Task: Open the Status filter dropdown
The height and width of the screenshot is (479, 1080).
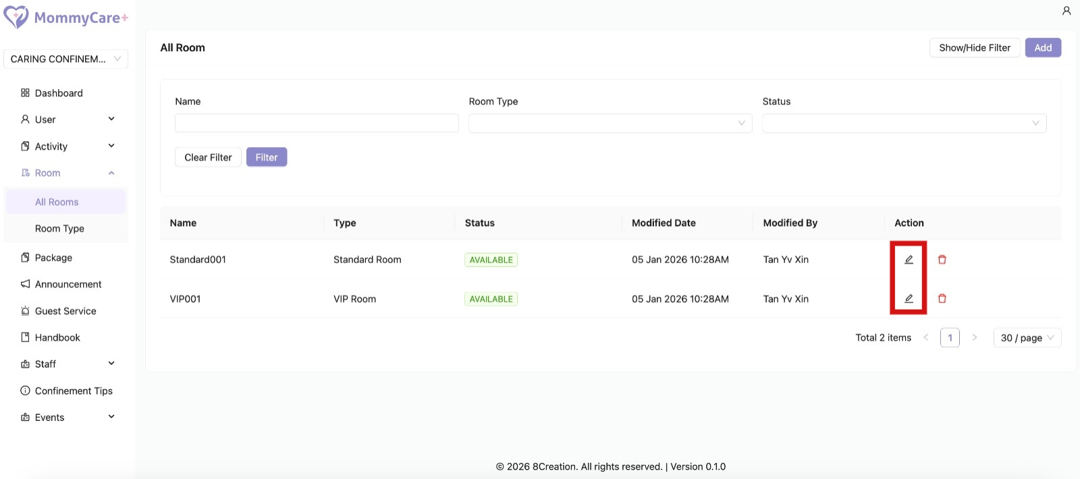Action: [903, 123]
